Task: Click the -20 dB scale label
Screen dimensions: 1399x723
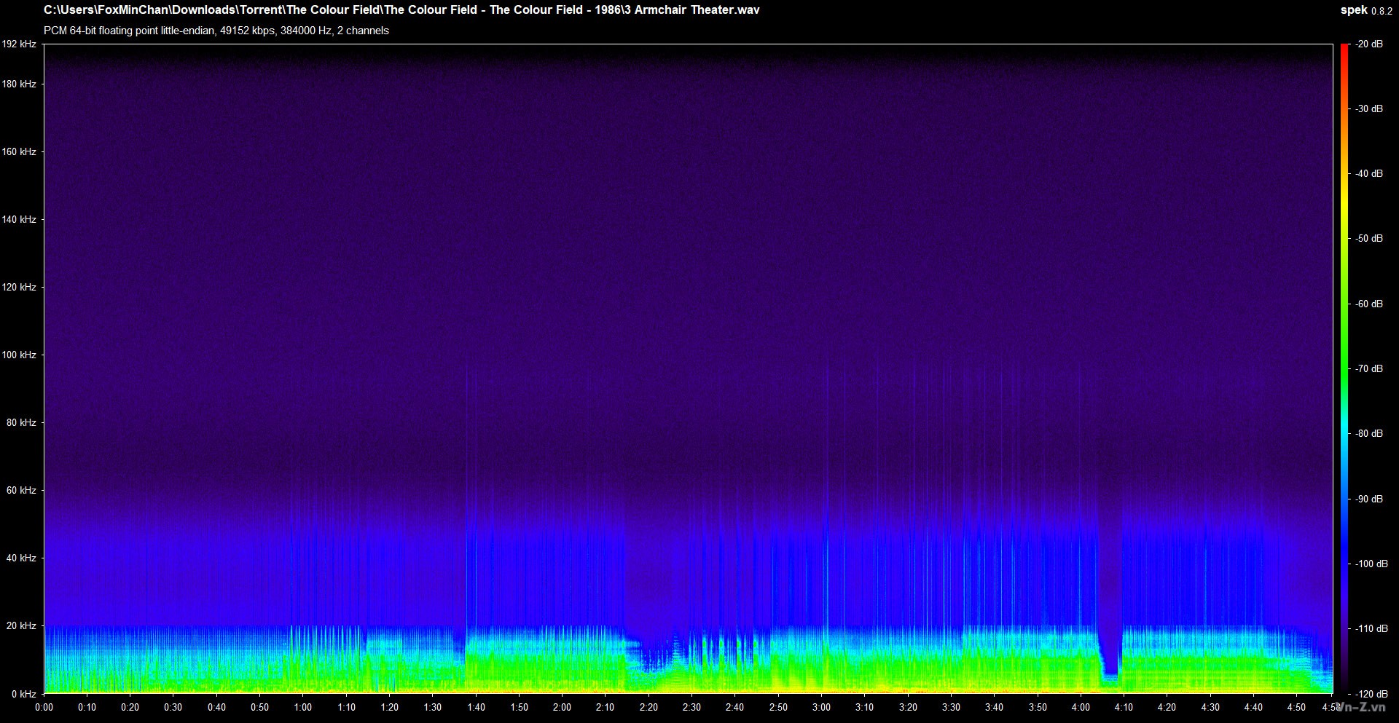Action: point(1369,44)
